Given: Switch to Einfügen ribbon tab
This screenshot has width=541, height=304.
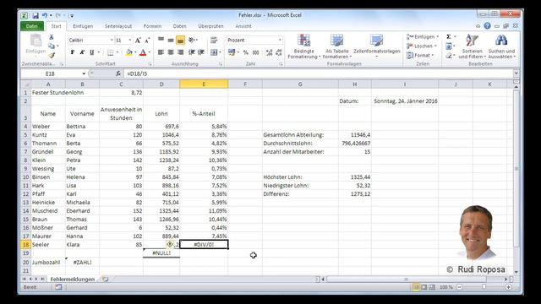Looking at the screenshot, I should (x=83, y=26).
